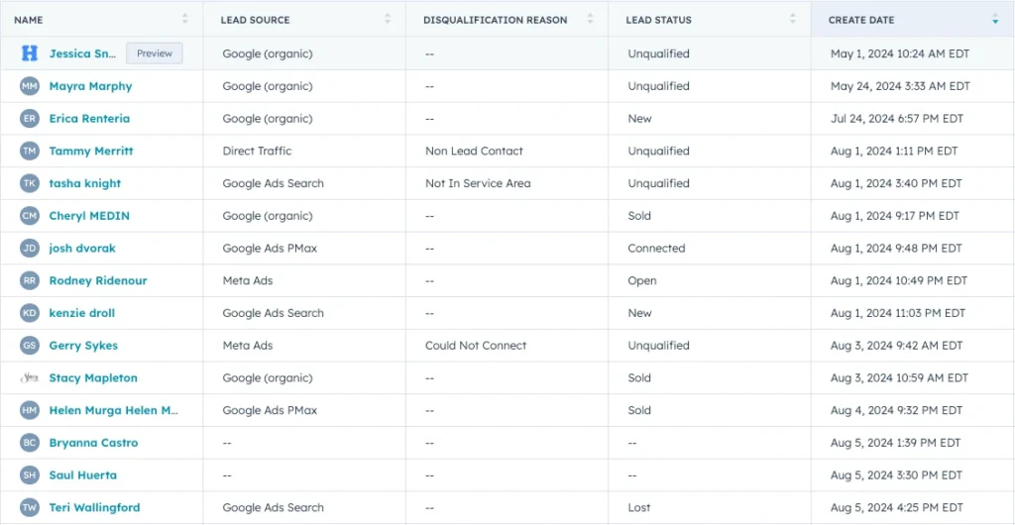The height and width of the screenshot is (525, 1015).
Task: Sort by the Name column arrows
Action: (x=184, y=19)
